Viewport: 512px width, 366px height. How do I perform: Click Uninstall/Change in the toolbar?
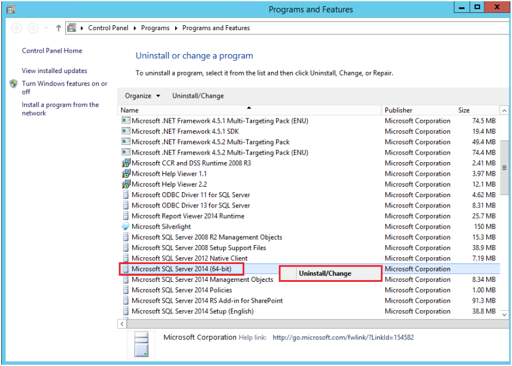(198, 96)
